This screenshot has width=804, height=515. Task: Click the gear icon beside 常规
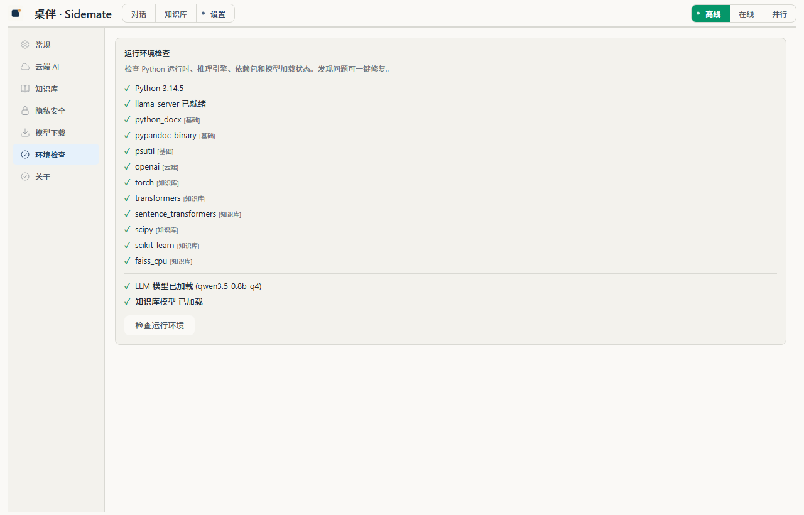tap(25, 45)
